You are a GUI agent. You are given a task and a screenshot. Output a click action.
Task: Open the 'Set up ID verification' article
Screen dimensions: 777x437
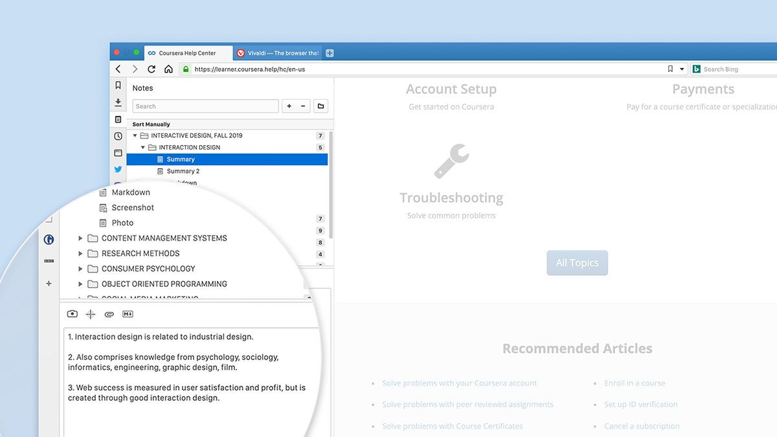coord(641,405)
